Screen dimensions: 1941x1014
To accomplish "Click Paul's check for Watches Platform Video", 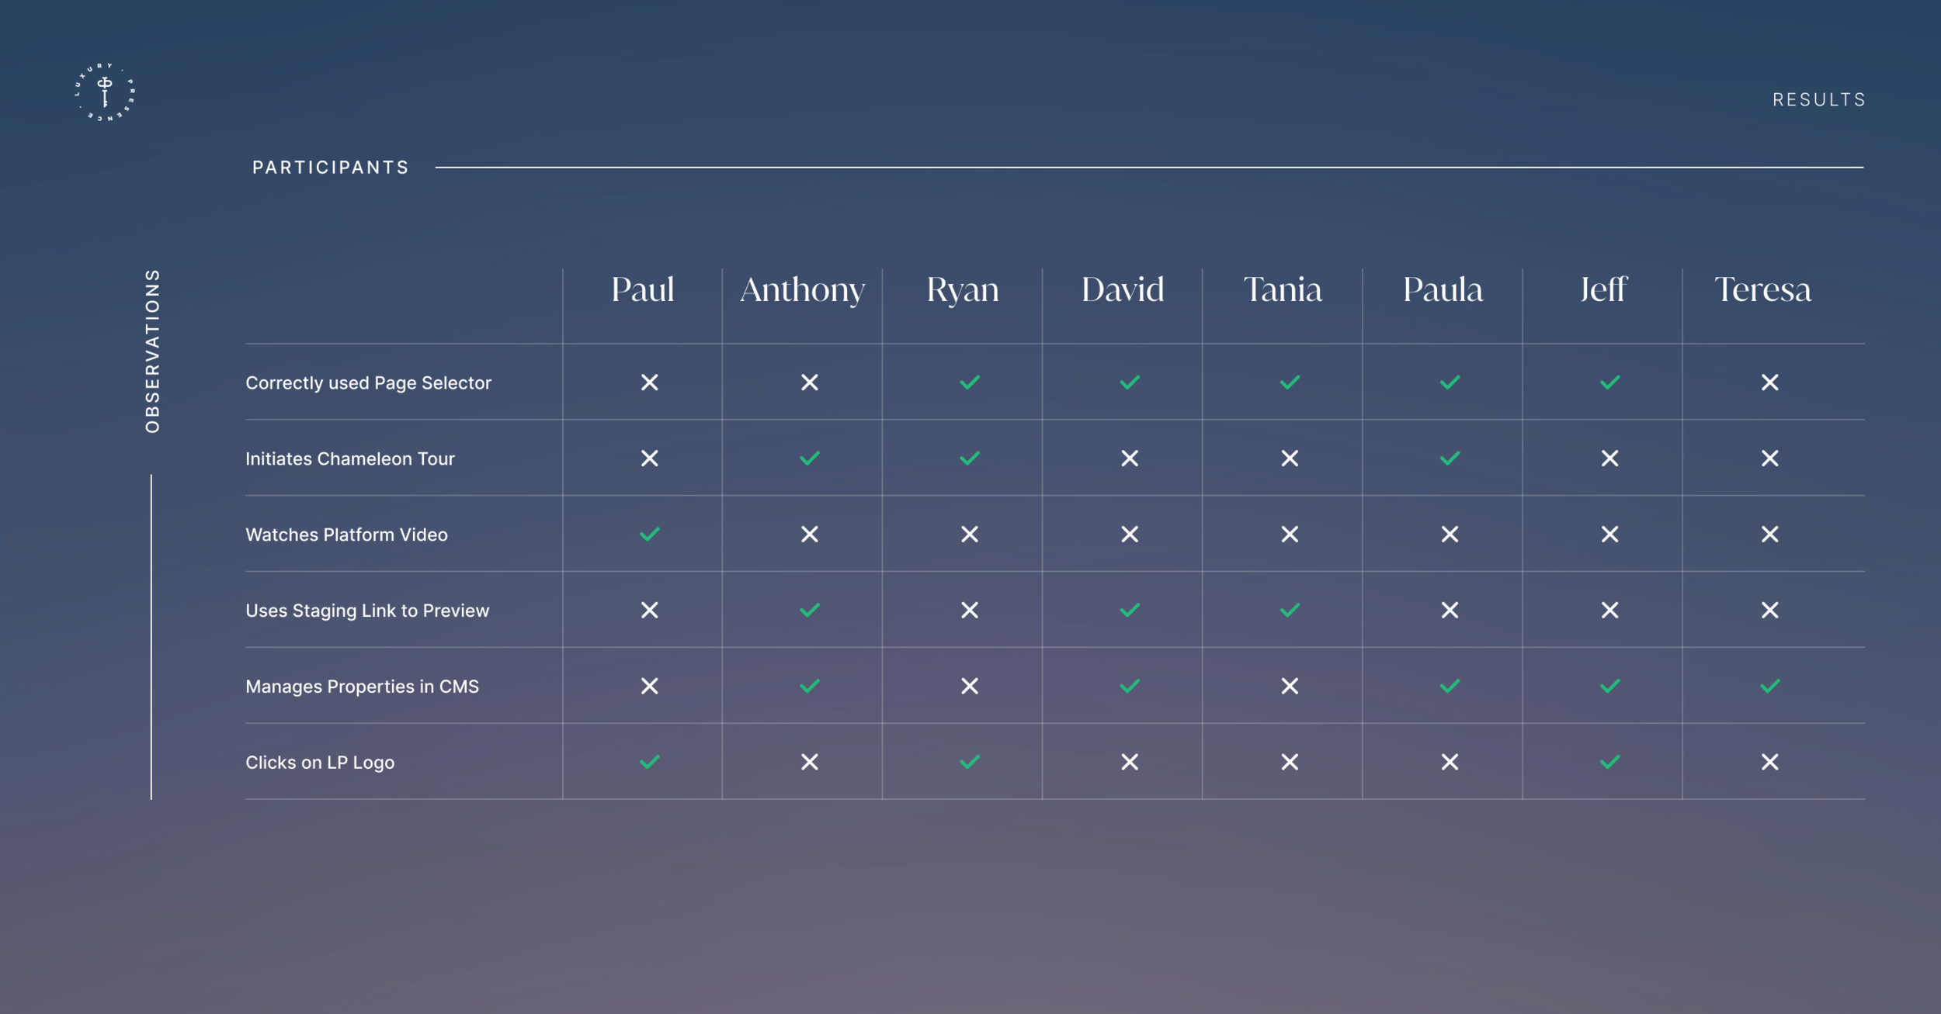I will 649,535.
